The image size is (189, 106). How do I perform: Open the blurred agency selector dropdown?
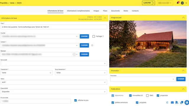(x=165, y=3)
